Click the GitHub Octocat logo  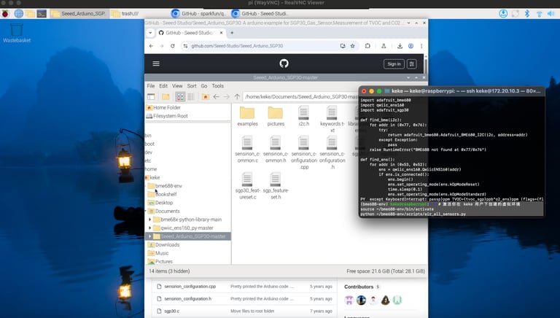(x=284, y=63)
